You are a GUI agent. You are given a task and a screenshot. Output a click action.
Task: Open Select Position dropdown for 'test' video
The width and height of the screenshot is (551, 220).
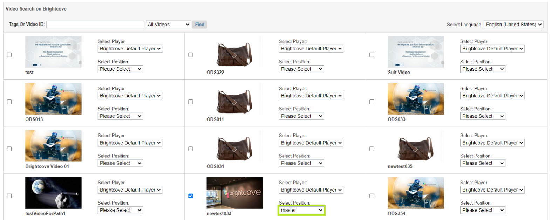[x=120, y=69]
